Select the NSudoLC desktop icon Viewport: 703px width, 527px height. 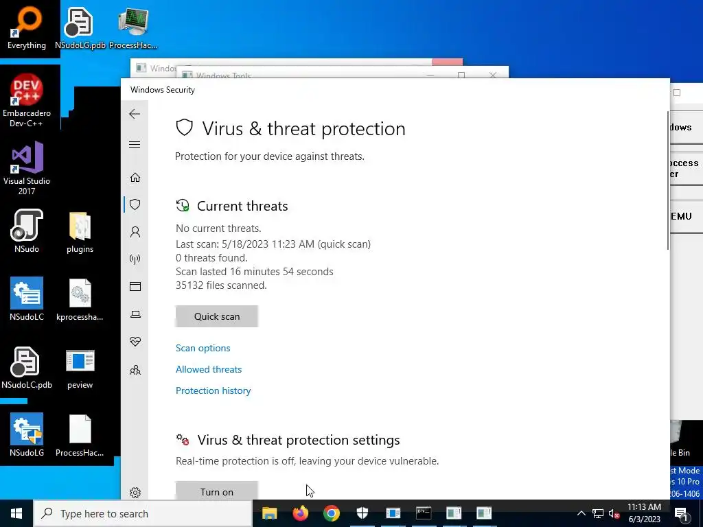point(27,298)
